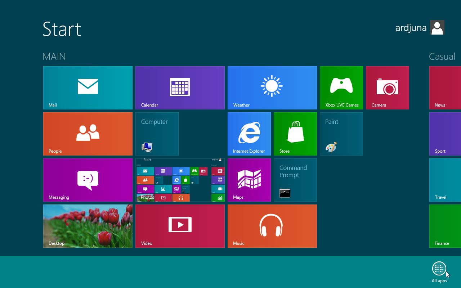Launch Internet Explorer
461x288 pixels.
tap(249, 134)
